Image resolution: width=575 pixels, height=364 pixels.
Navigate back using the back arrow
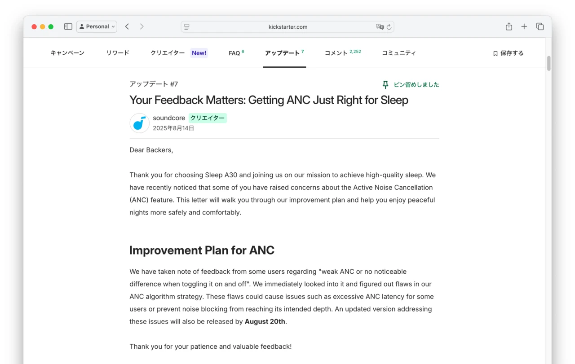point(127,26)
